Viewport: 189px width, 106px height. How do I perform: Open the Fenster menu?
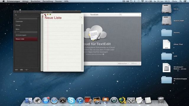click(x=58, y=1)
